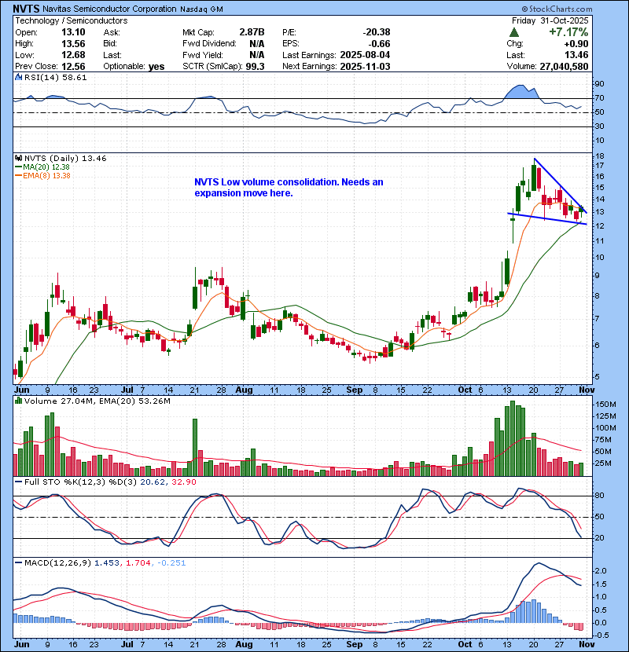
Task: Click the Fwd Dividend N/A value
Action: [x=257, y=44]
